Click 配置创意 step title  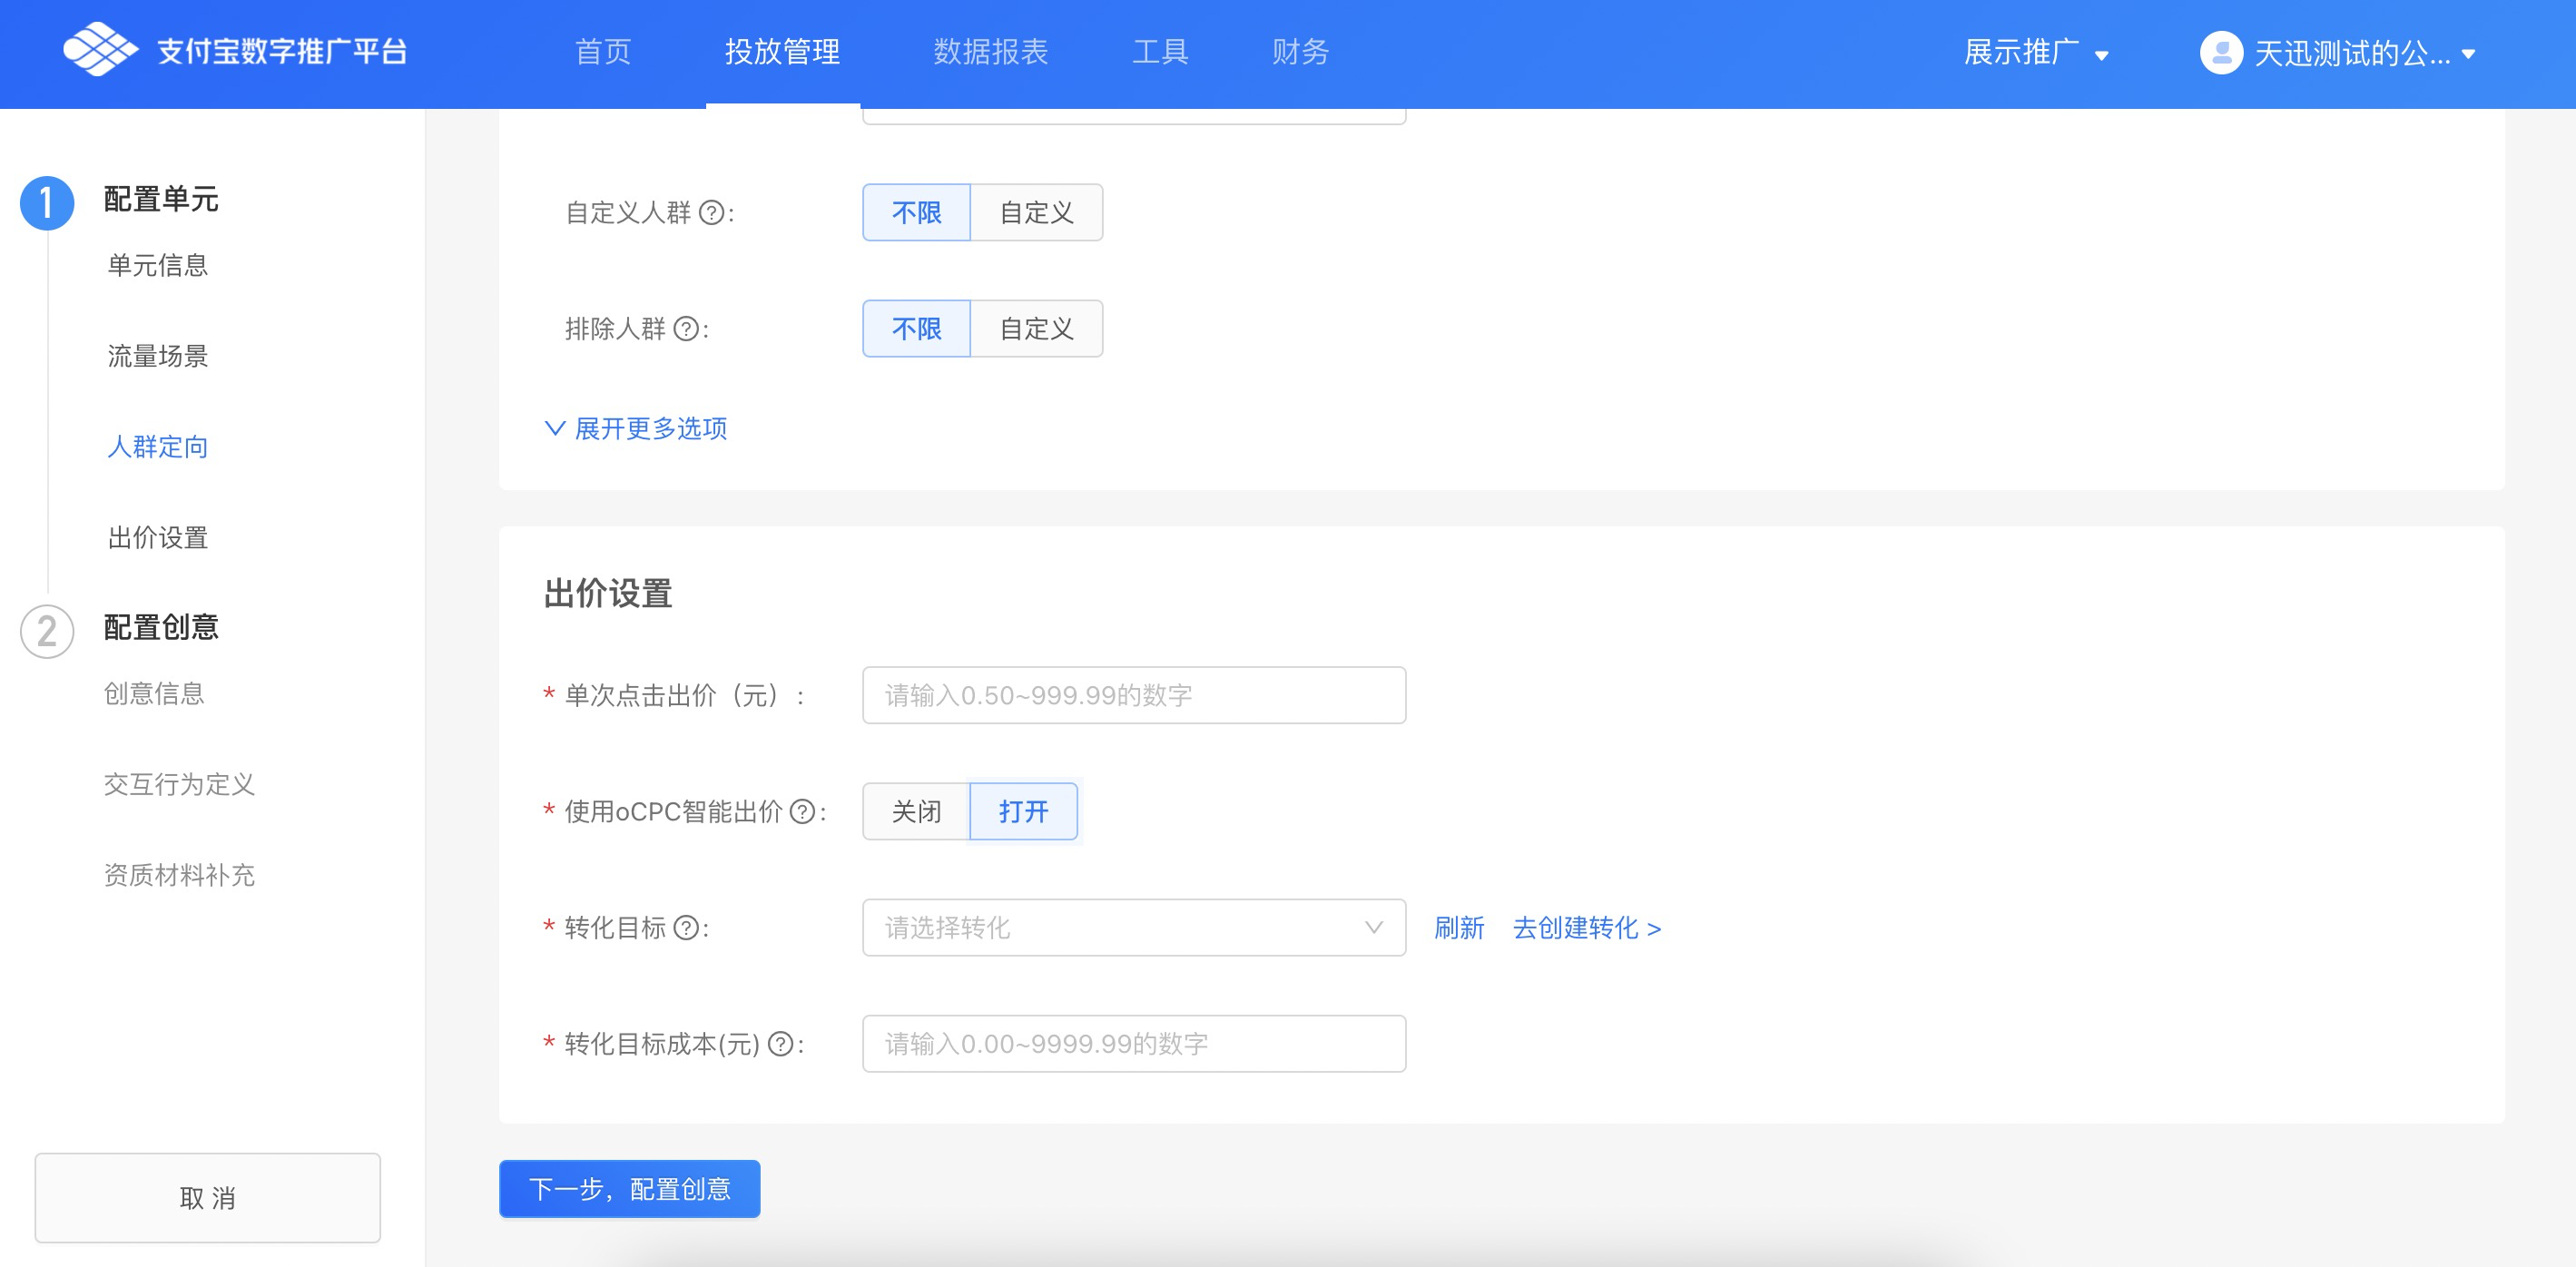click(161, 627)
